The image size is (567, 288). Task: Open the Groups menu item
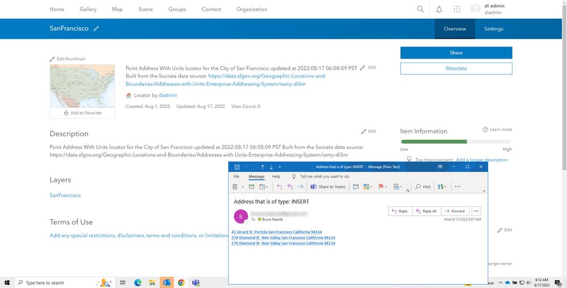coord(177,9)
